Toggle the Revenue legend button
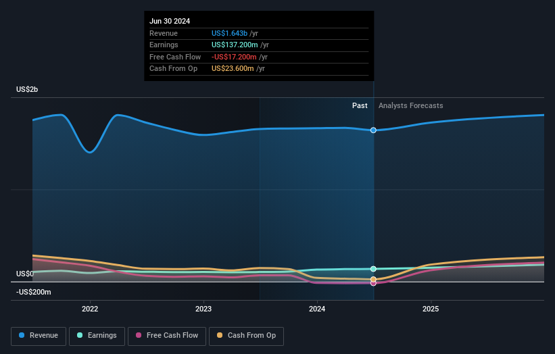 pyautogui.click(x=39, y=336)
